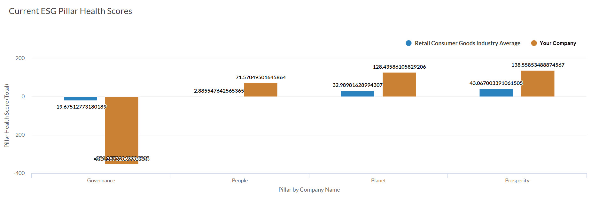Image resolution: width=591 pixels, height=198 pixels.
Task: Click the 0 y-axis tick label
Action: click(23, 96)
